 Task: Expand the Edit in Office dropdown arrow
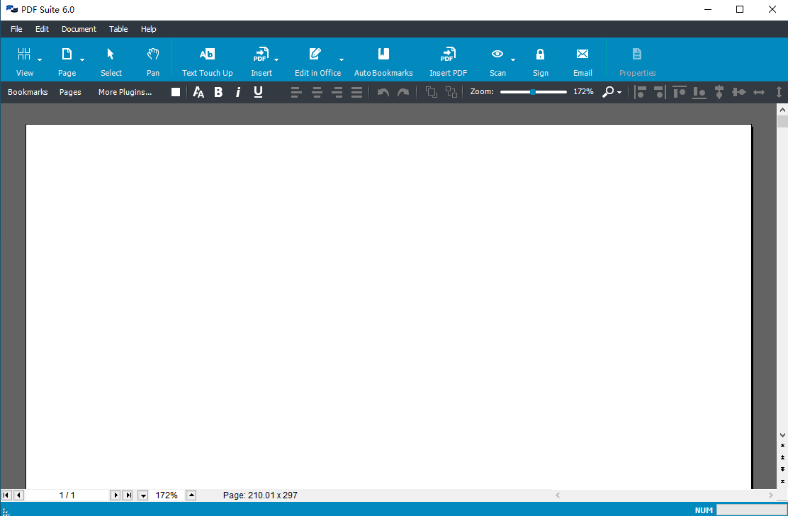tap(342, 59)
